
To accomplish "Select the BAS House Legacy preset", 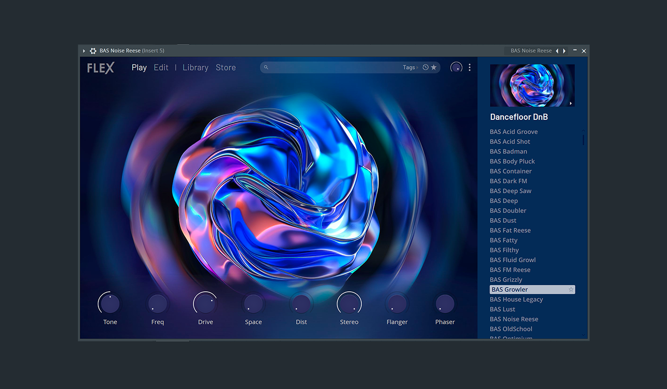I will coord(516,300).
